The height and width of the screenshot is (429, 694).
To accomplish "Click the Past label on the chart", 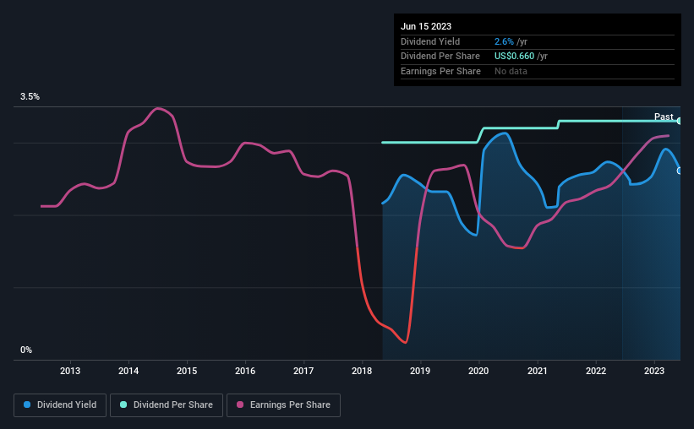I will pyautogui.click(x=664, y=117).
